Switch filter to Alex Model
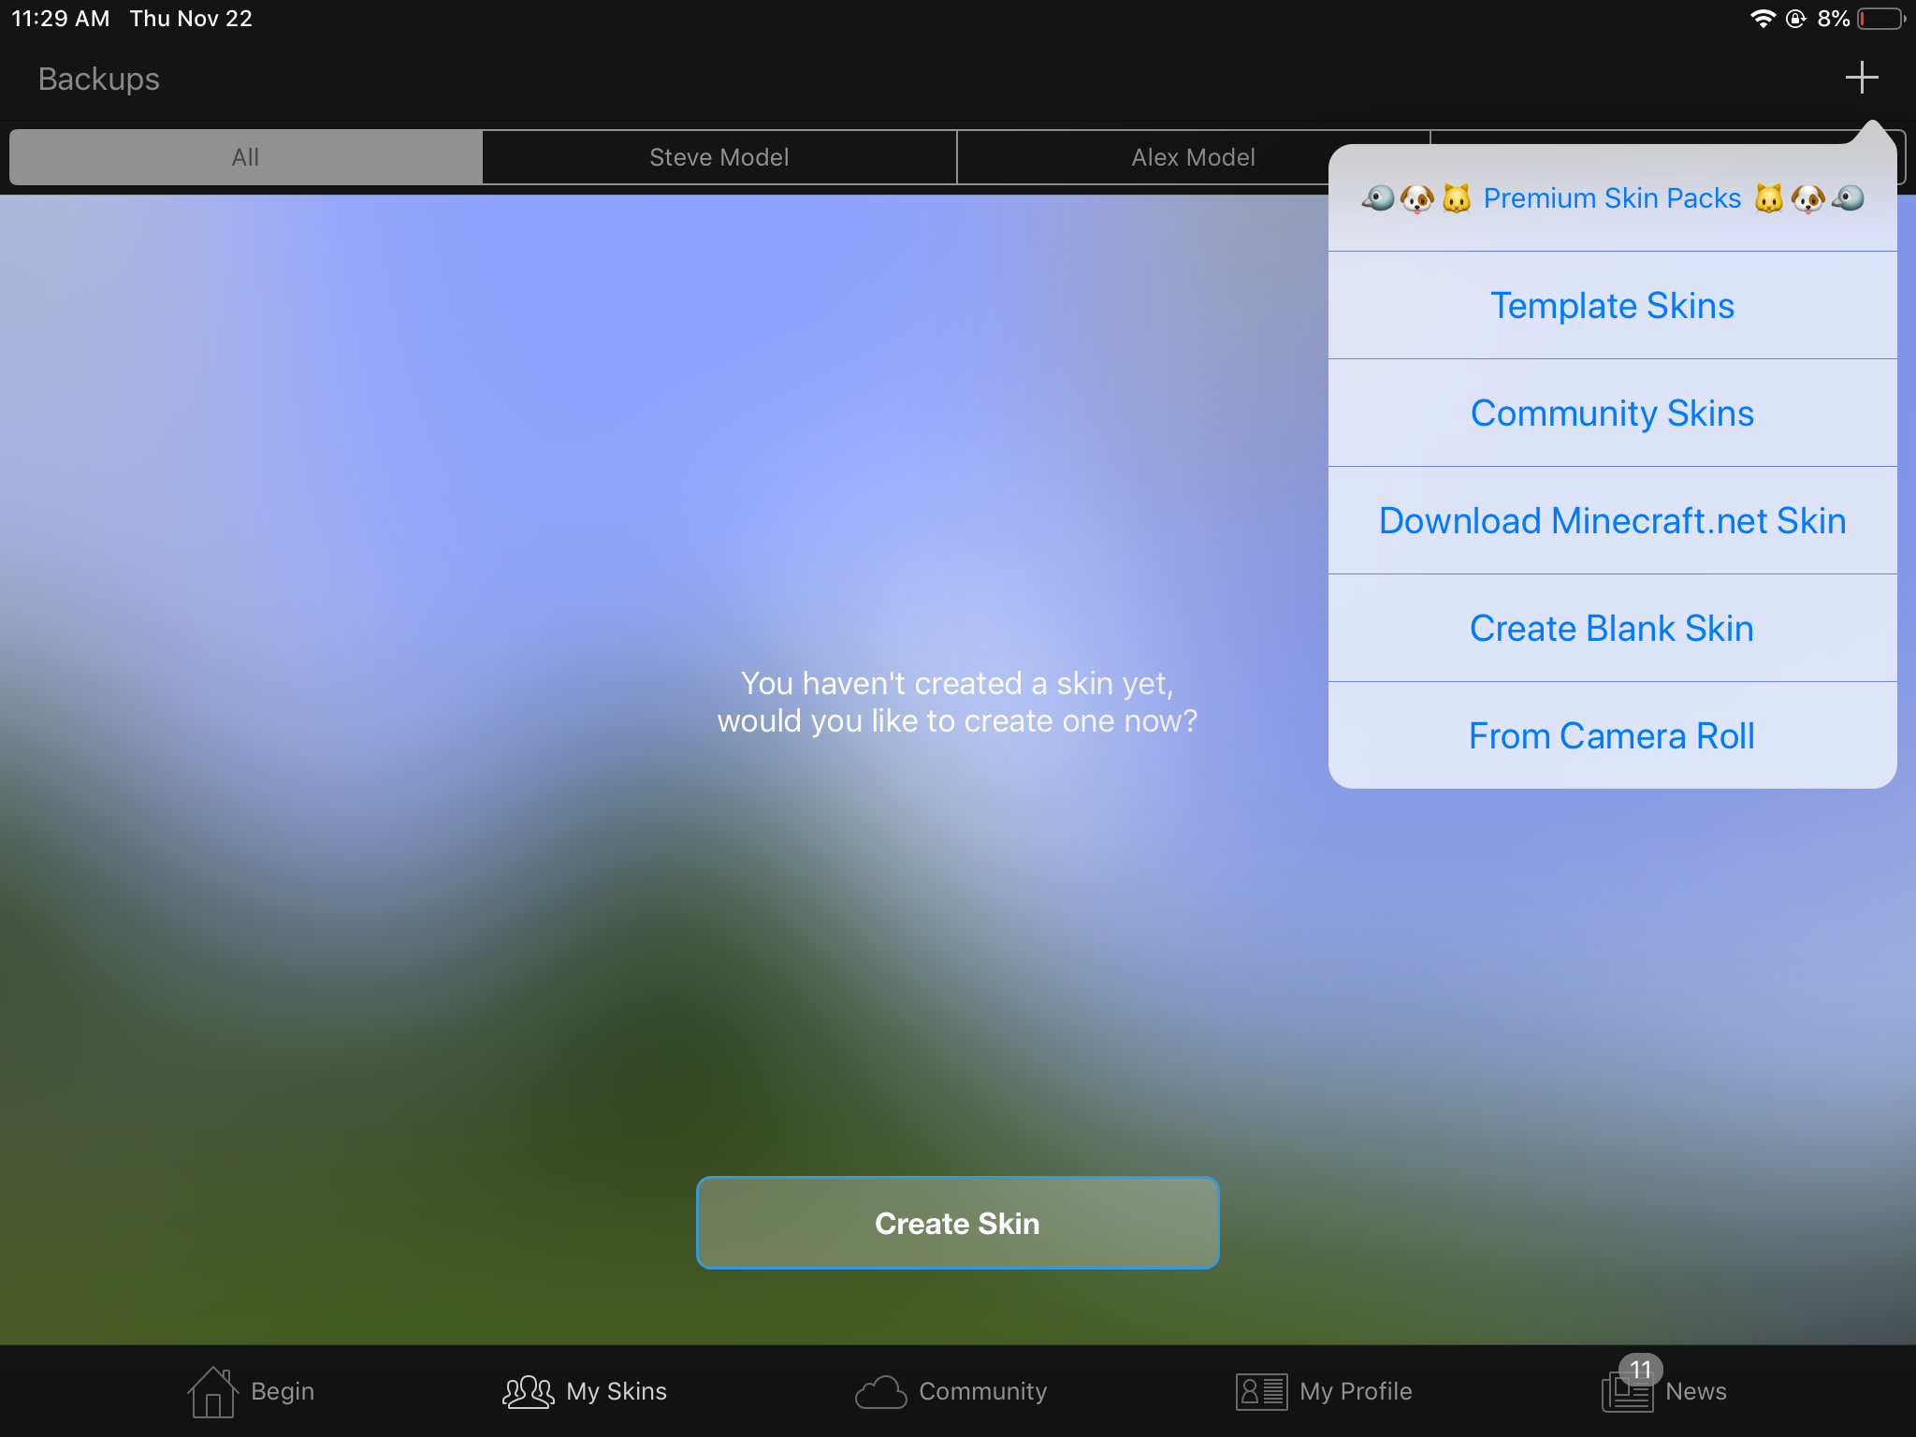The height and width of the screenshot is (1437, 1916). click(1193, 157)
